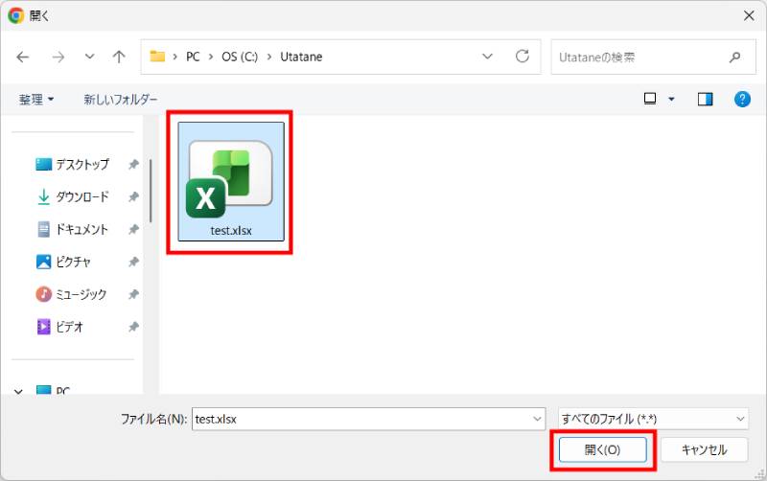Viewport: 767px width, 481px height.
Task: Toggle the preview pane icon
Action: pyautogui.click(x=705, y=100)
